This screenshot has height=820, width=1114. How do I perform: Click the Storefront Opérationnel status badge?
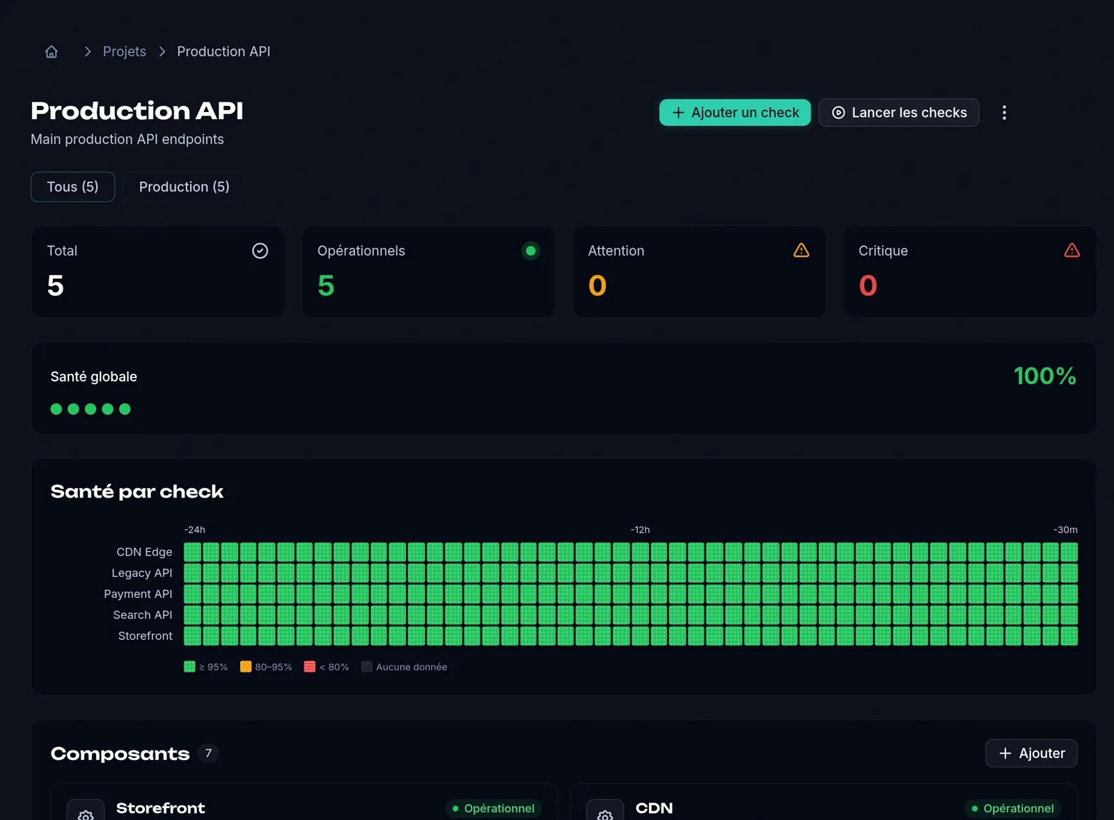click(494, 808)
